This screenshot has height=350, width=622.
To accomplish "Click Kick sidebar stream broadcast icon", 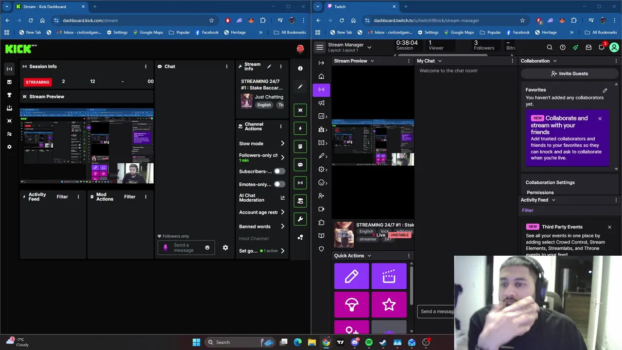I will coord(9,69).
